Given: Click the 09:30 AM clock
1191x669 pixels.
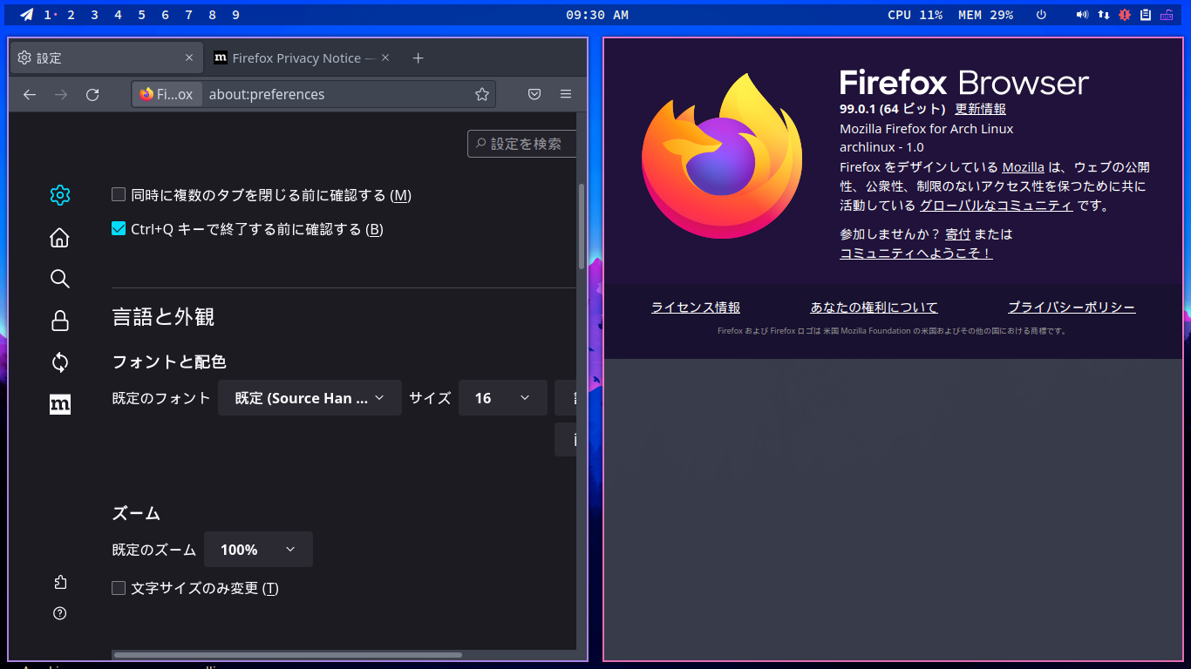Looking at the screenshot, I should pyautogui.click(x=597, y=15).
